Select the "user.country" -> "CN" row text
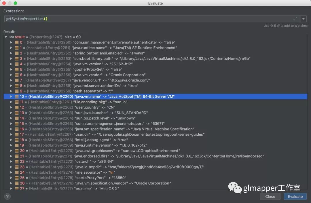311x203 pixels. click(x=95, y=107)
